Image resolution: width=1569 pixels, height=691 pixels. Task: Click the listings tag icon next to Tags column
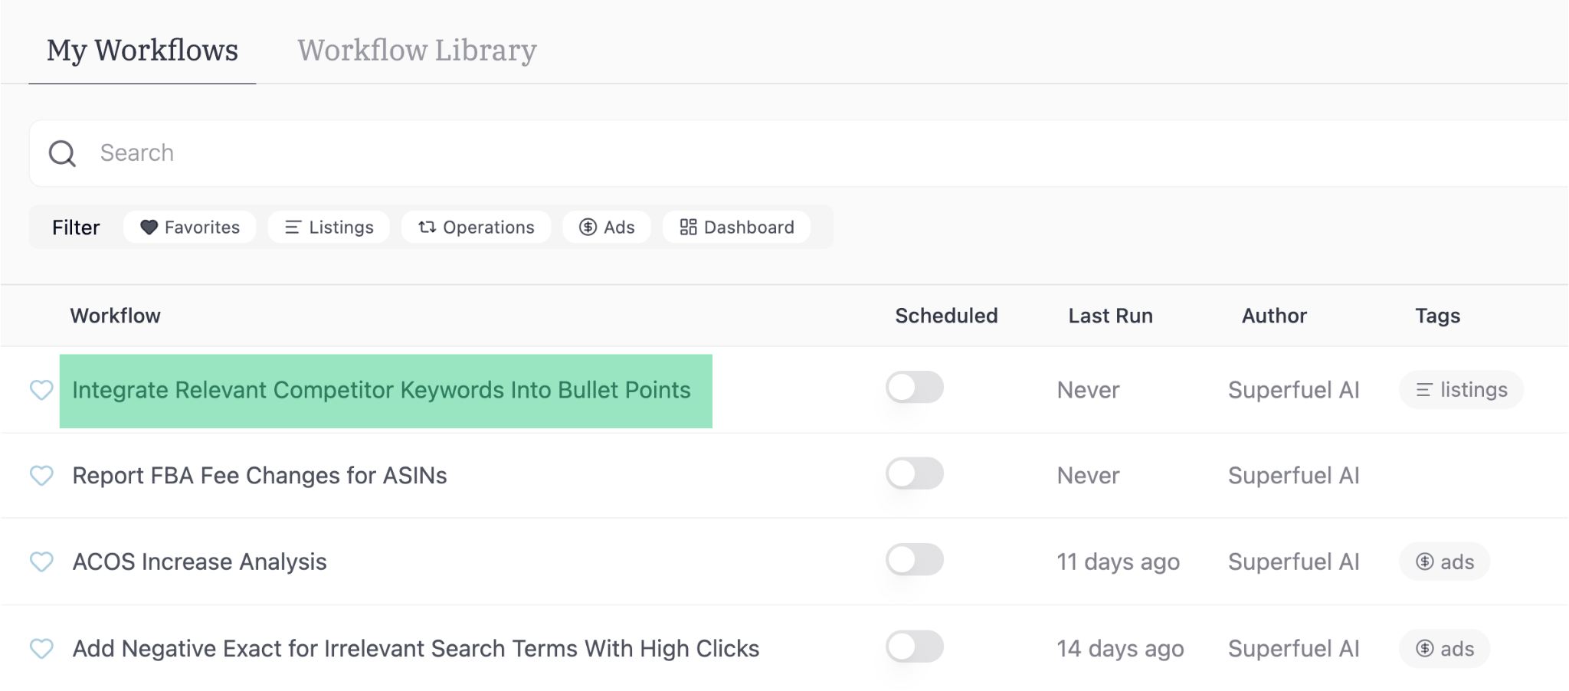[1425, 389]
